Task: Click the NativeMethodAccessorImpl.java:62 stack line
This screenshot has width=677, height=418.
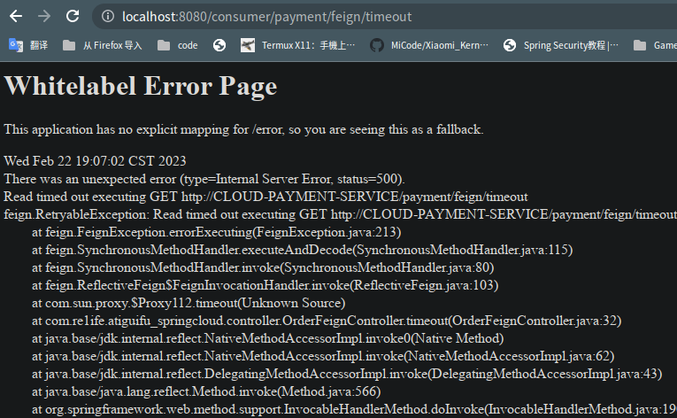Action: tap(323, 356)
